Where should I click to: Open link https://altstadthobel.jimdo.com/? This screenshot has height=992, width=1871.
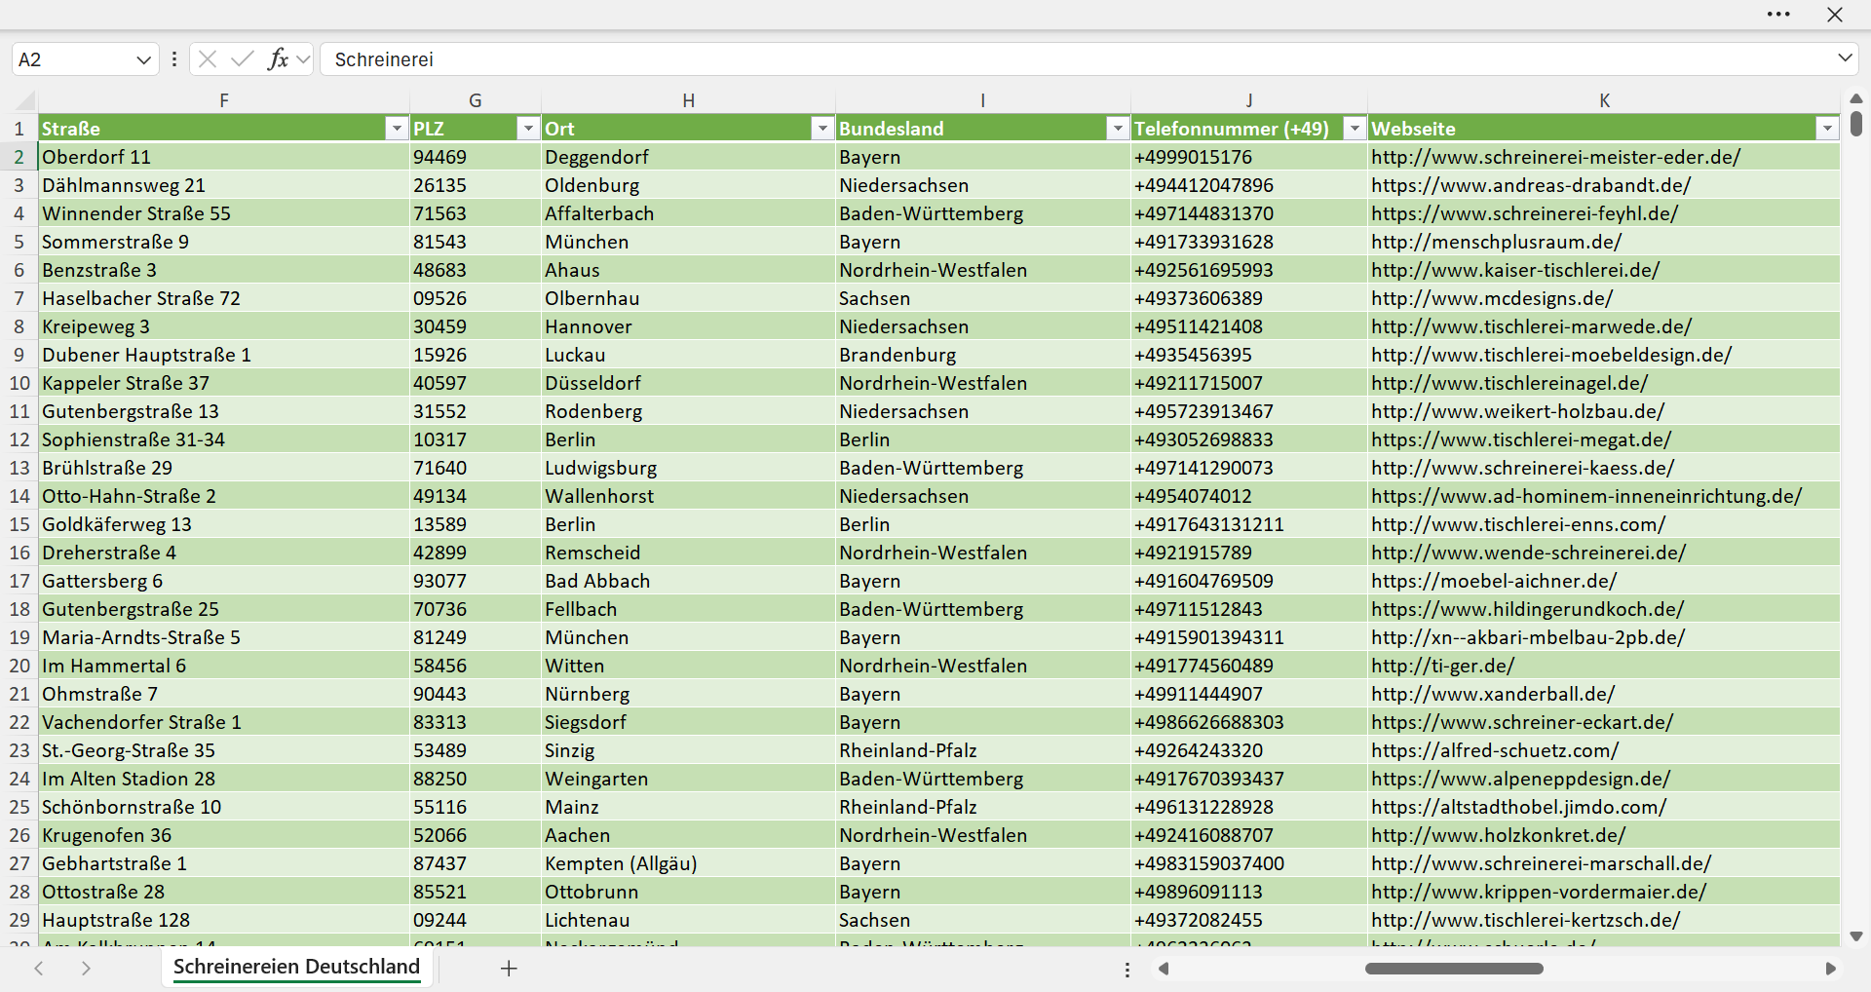tap(1518, 807)
